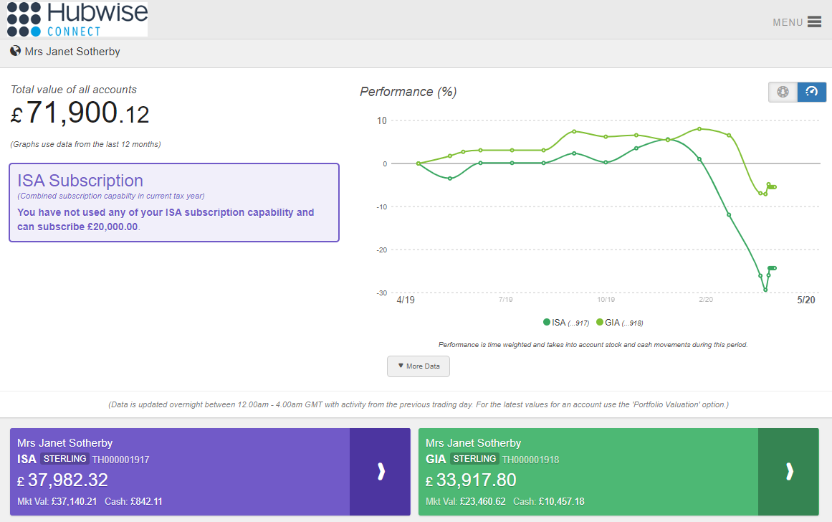
Task: Click the 5/20 end date on the chart axis
Action: point(806,300)
